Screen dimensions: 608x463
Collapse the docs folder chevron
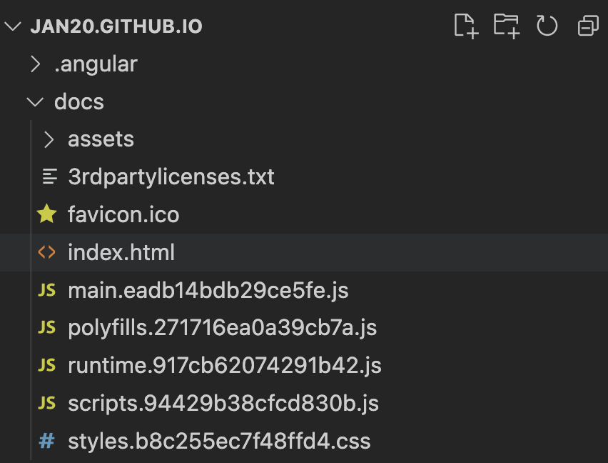point(34,102)
